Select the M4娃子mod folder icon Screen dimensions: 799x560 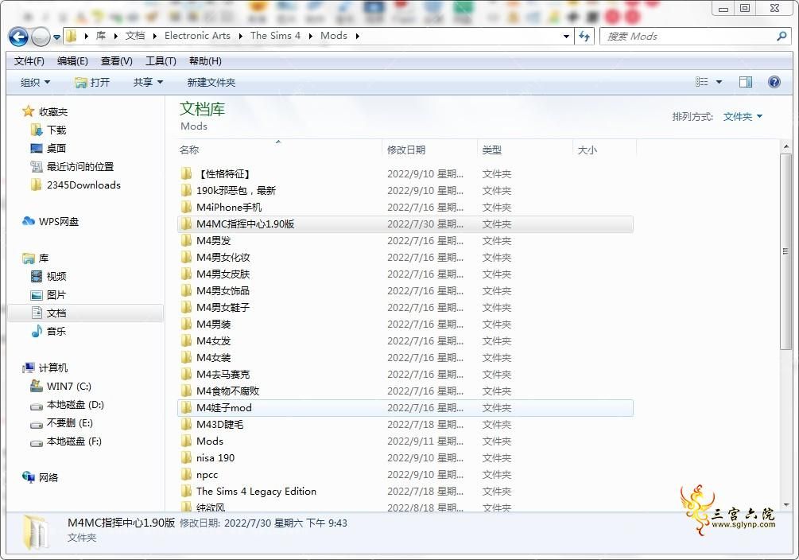pos(186,408)
